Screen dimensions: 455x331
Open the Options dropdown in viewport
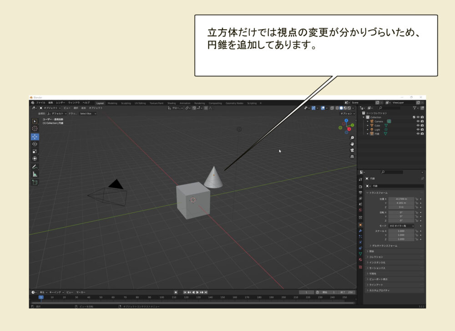pyautogui.click(x=347, y=113)
